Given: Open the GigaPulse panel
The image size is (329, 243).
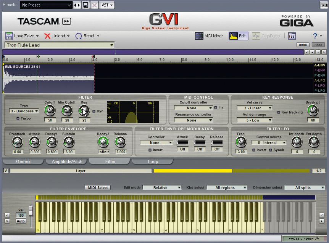Looking at the screenshot, I should 263,36.
